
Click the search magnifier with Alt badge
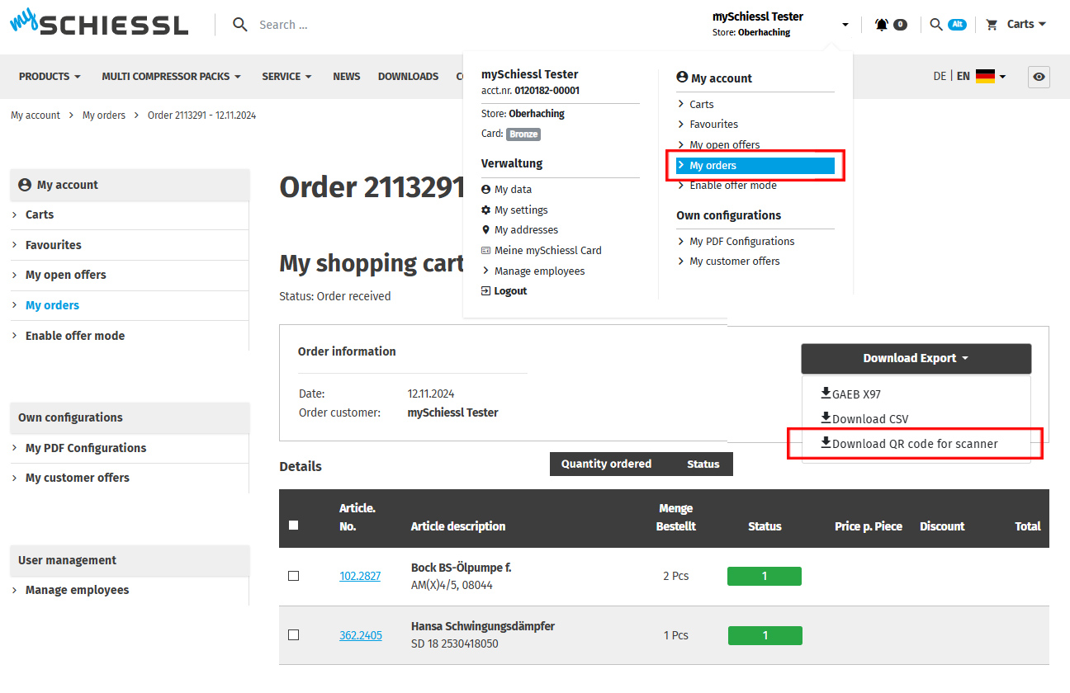tap(936, 25)
